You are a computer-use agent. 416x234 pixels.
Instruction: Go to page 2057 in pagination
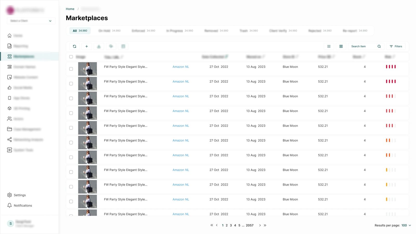point(250,225)
